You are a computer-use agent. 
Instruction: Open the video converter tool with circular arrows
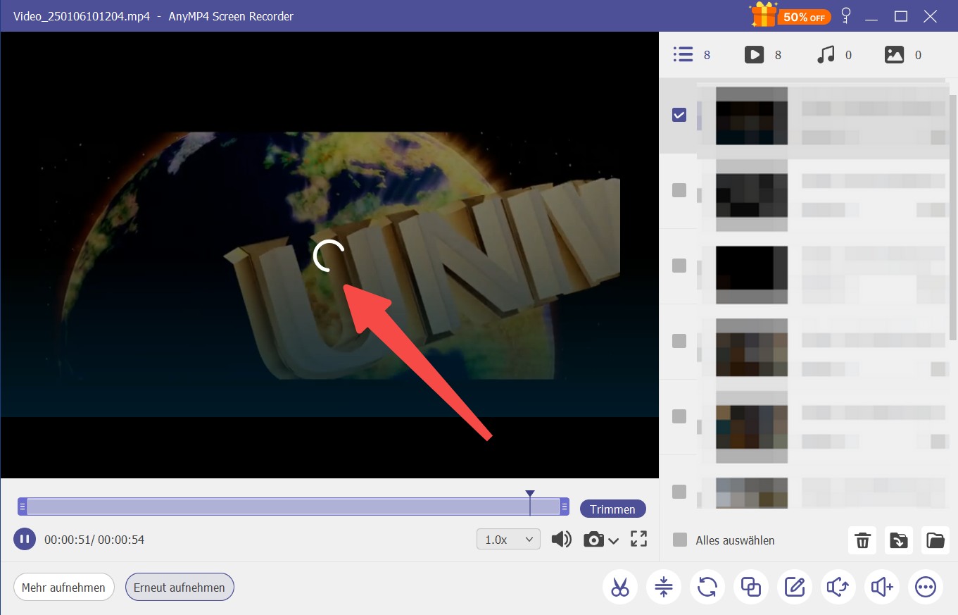(x=707, y=587)
